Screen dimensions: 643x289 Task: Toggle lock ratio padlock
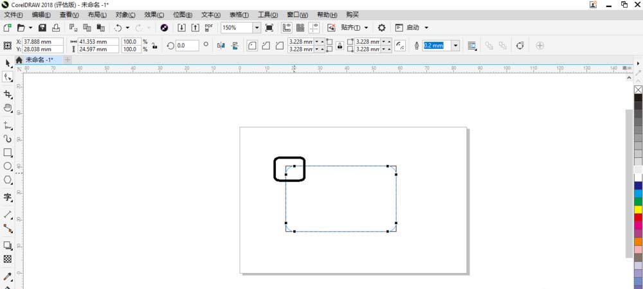click(154, 46)
